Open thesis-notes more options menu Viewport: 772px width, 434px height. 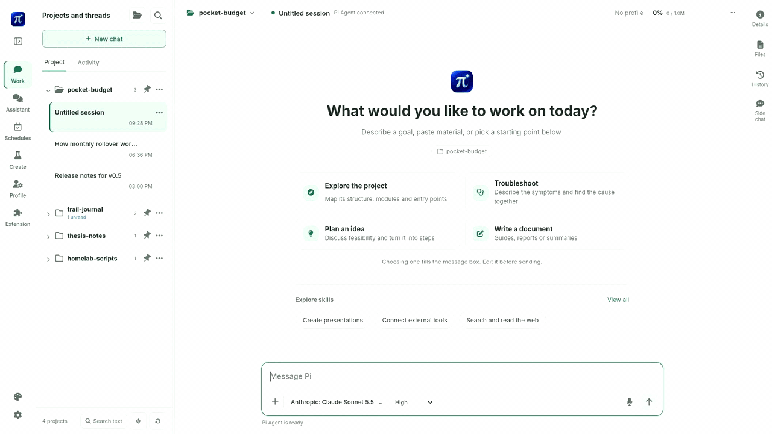point(159,236)
